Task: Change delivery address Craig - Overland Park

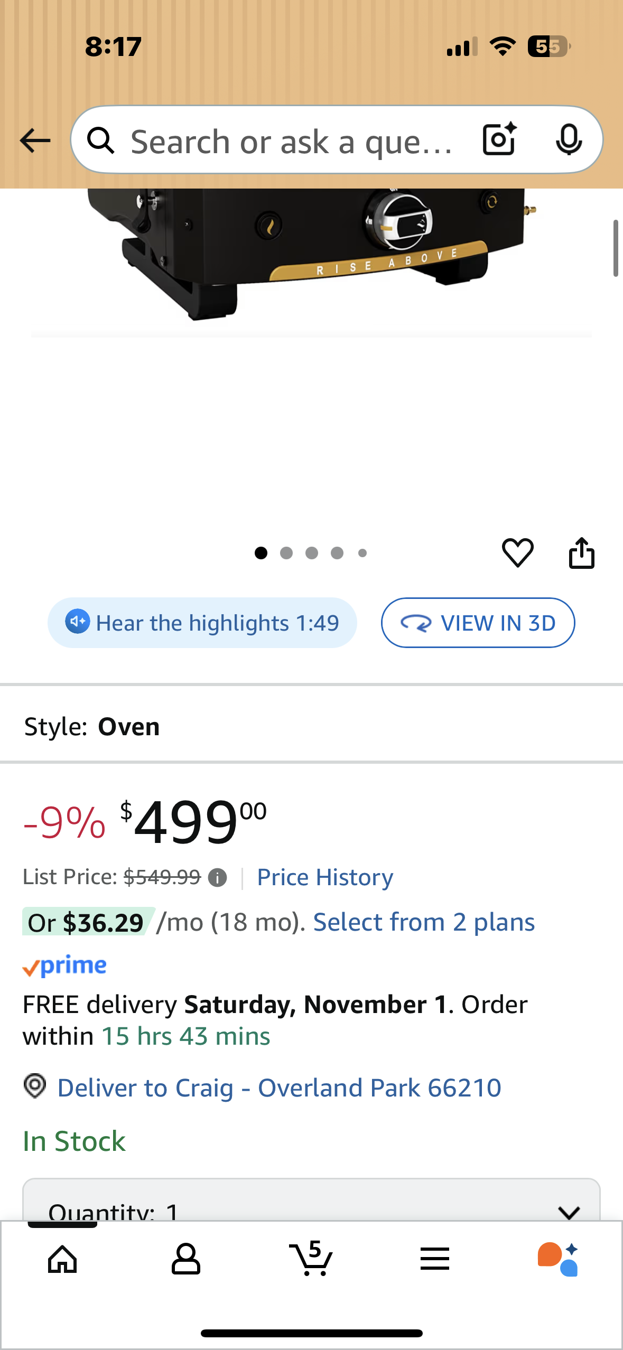Action: tap(279, 1088)
